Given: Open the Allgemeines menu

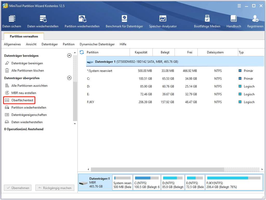Looking at the screenshot, I should (x=12, y=44).
